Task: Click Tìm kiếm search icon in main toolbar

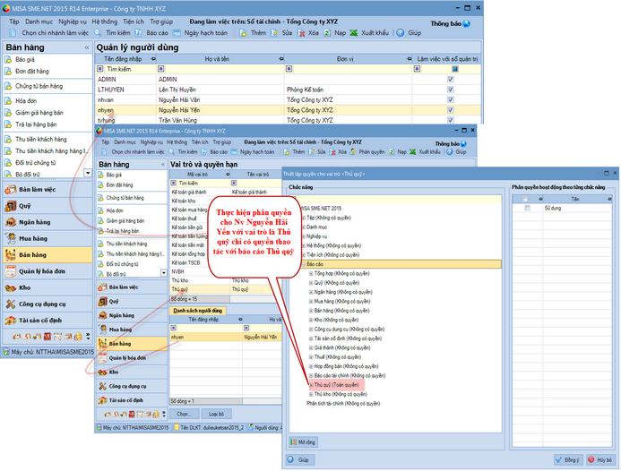Action: [x=98, y=33]
